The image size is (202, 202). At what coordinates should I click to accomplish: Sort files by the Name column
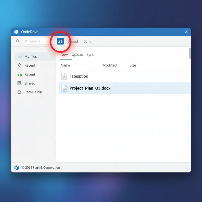65,65
